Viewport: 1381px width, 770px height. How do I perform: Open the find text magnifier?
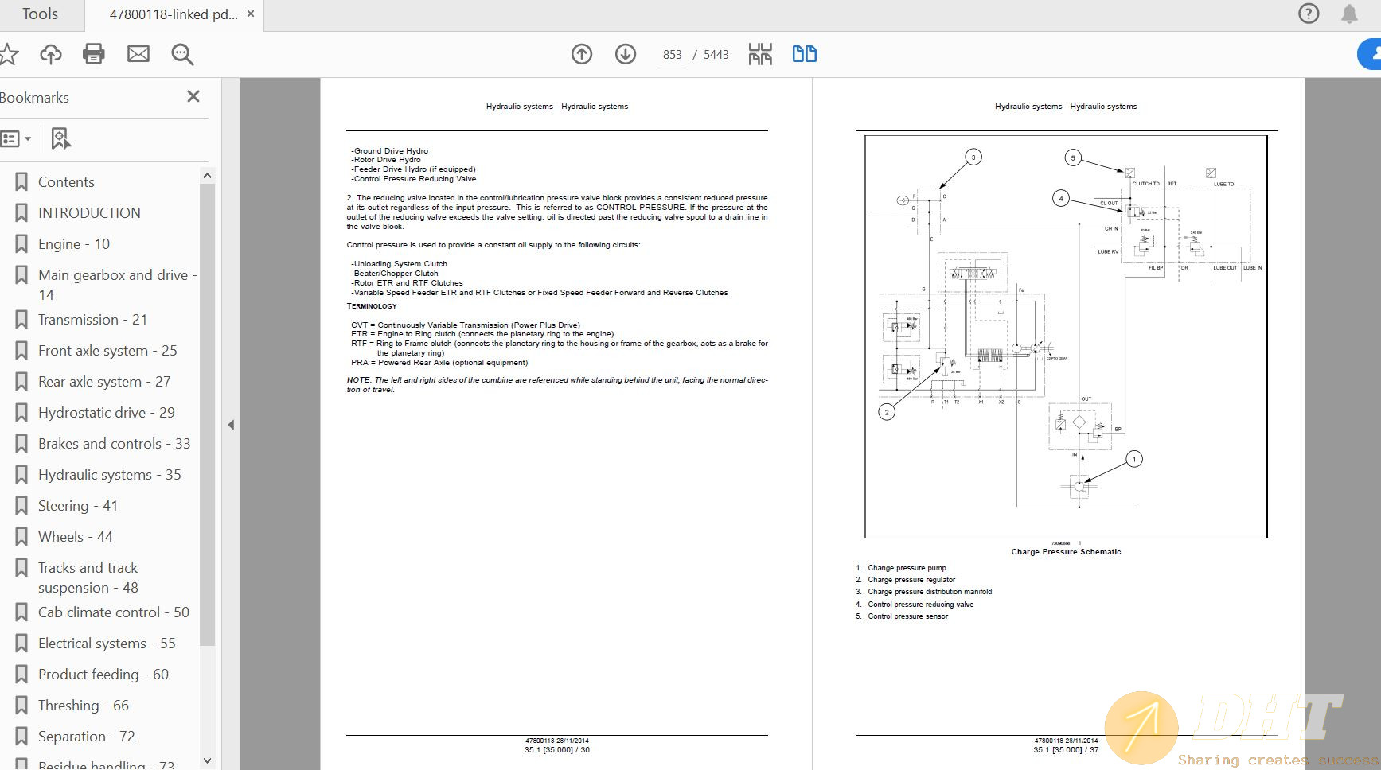tap(182, 54)
